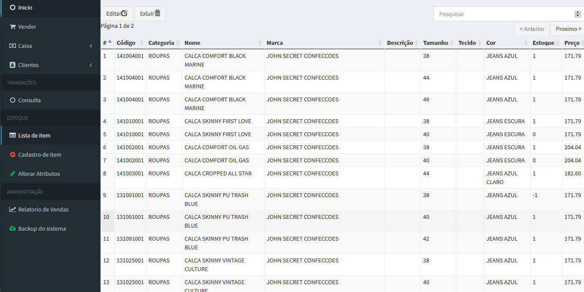Image resolution: width=584 pixels, height=292 pixels.
Task: Sort table by Código column header
Action: tap(130, 43)
